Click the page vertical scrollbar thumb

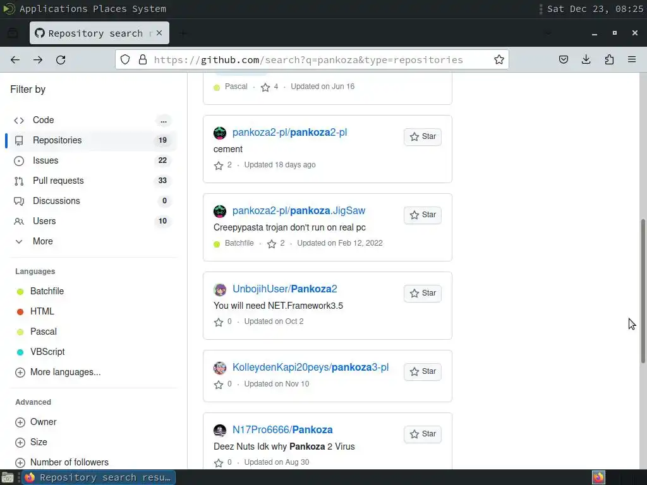point(643,290)
